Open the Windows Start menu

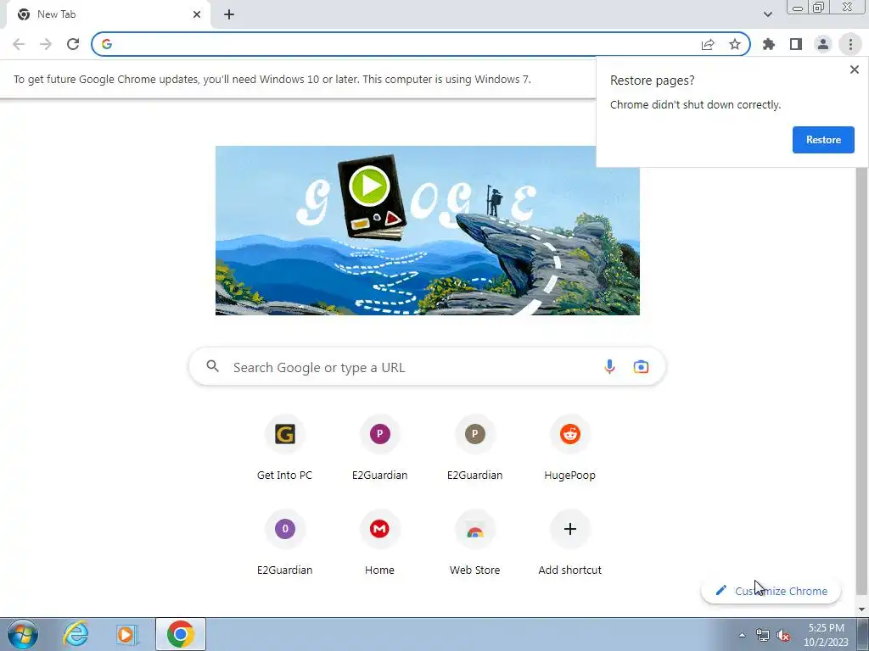[x=23, y=634]
